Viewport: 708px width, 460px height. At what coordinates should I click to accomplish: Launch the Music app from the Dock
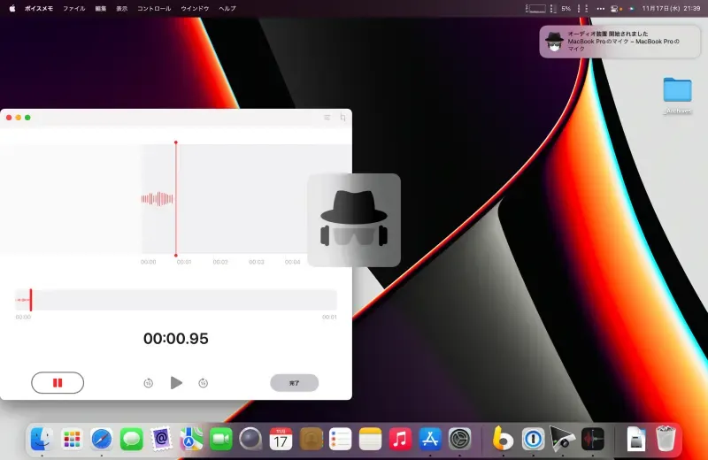pos(400,438)
